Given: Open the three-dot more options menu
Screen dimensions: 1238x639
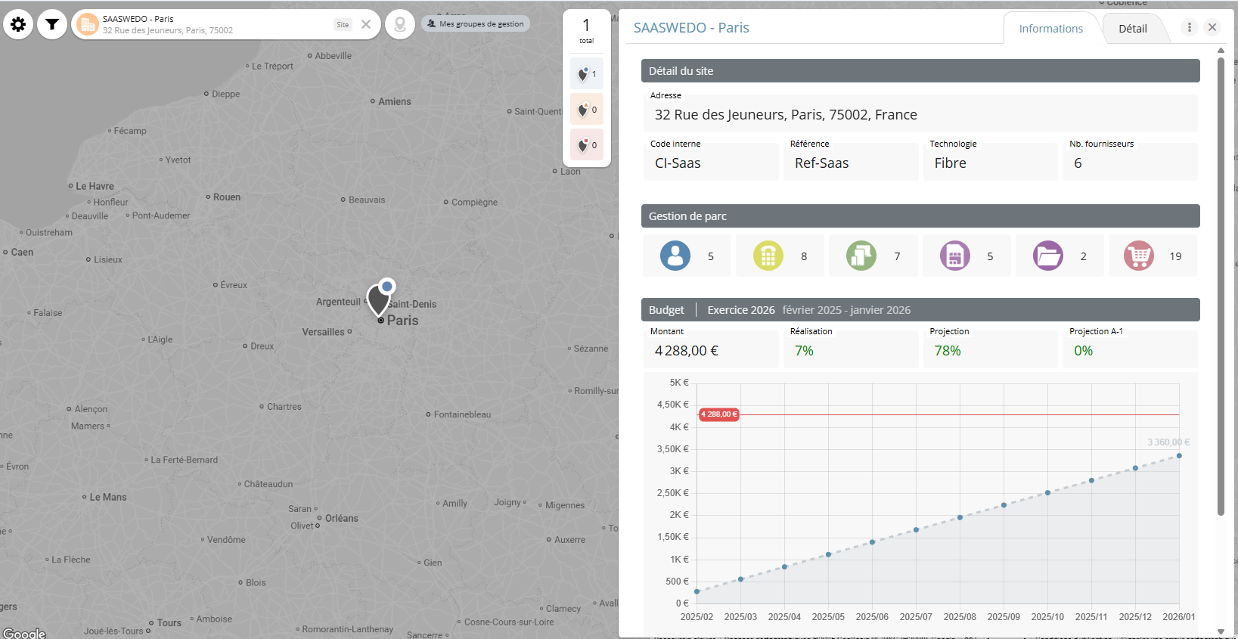Looking at the screenshot, I should [1190, 27].
